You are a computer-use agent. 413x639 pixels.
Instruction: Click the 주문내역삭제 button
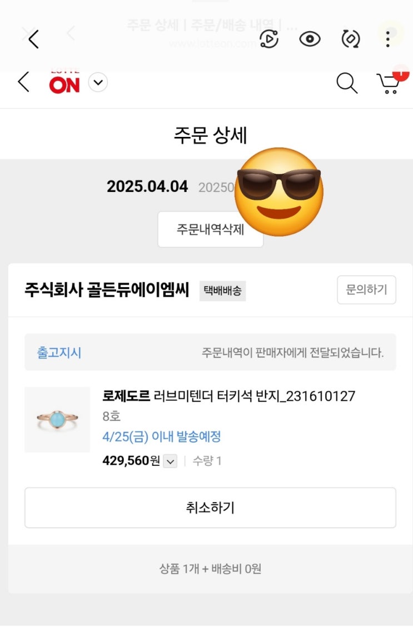[x=210, y=229]
